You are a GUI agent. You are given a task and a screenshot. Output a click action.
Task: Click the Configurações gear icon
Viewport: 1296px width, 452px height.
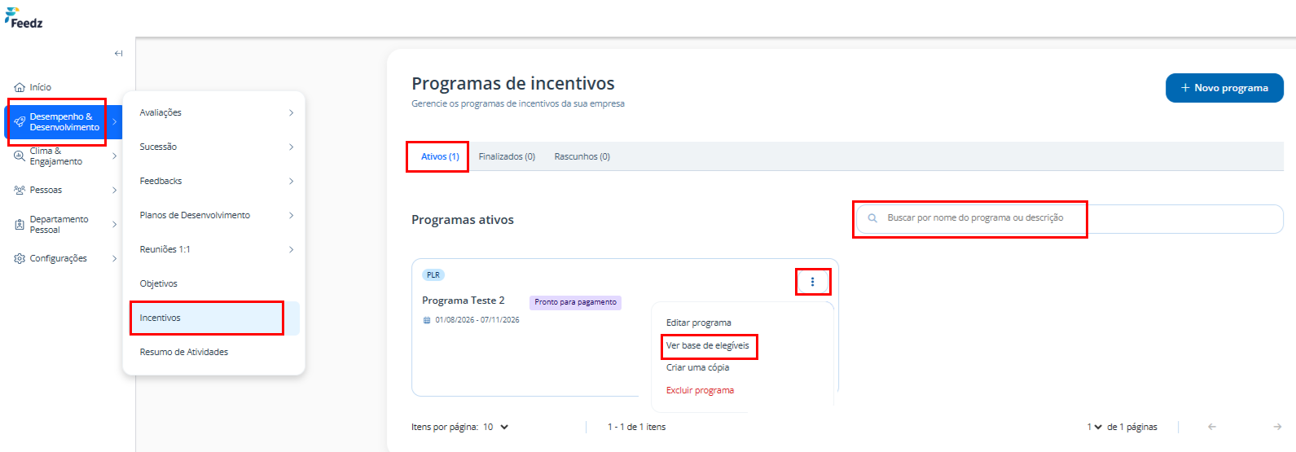click(20, 258)
